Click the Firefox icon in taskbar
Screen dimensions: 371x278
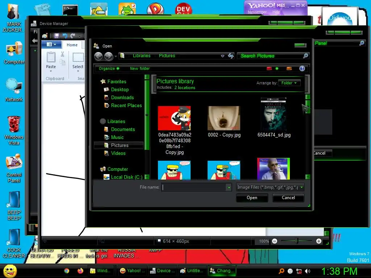[x=80, y=271]
